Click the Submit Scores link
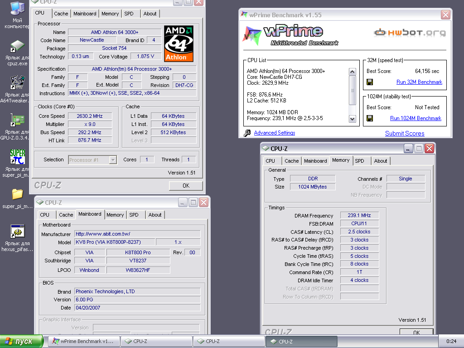The image size is (464, 348). 405,134
